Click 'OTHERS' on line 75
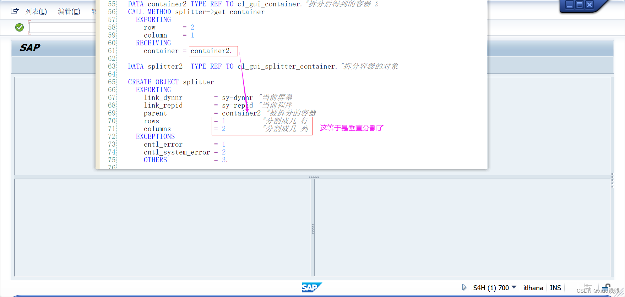This screenshot has height=297, width=625. (156, 160)
